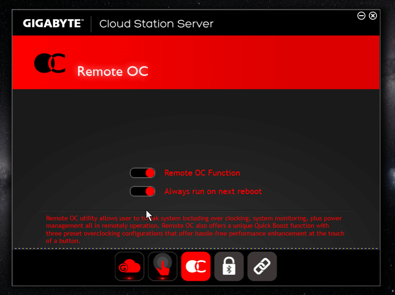Close the Cloud Station Server window
The height and width of the screenshot is (295, 395).
[x=373, y=16]
